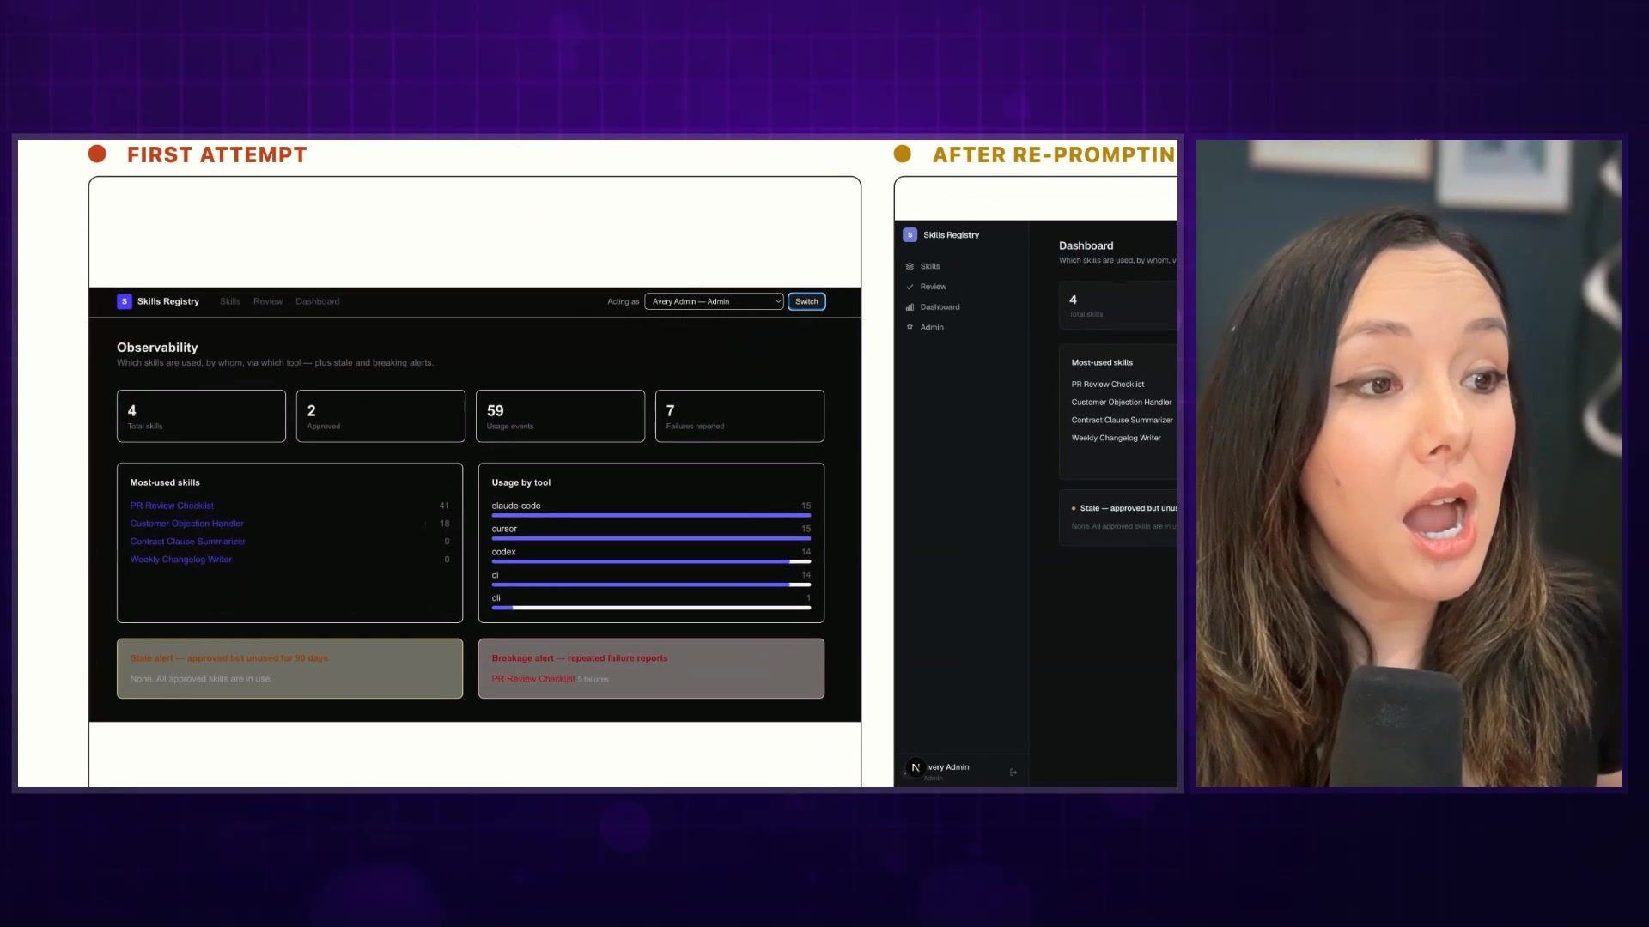
Task: Click the 59 Usage events stat card
Action: pyautogui.click(x=560, y=416)
